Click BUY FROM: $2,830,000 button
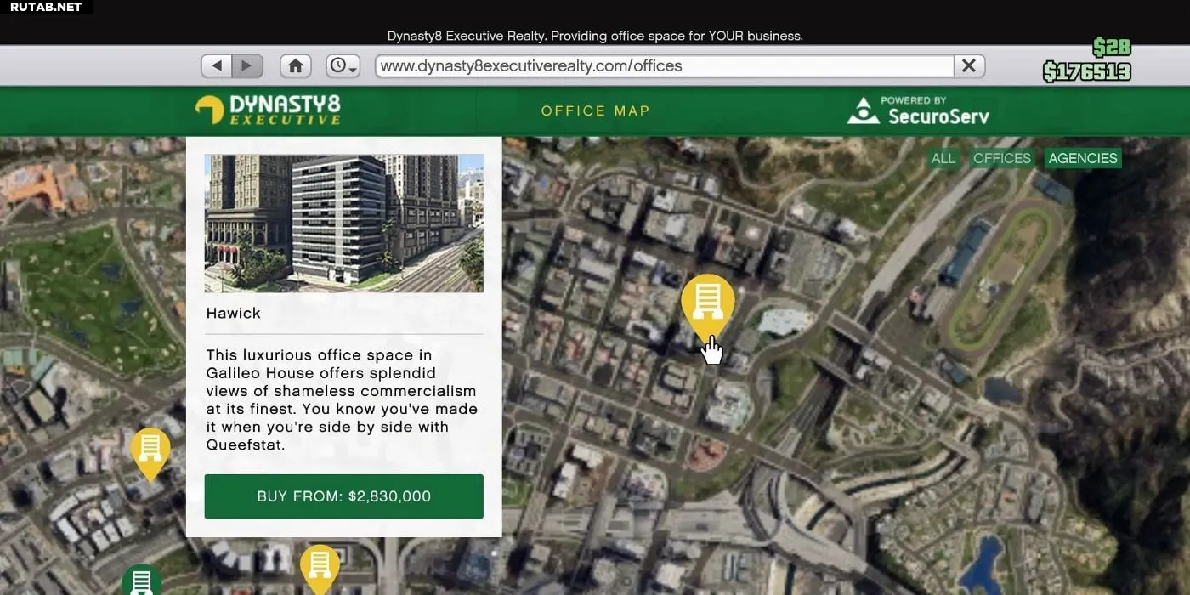 (343, 496)
